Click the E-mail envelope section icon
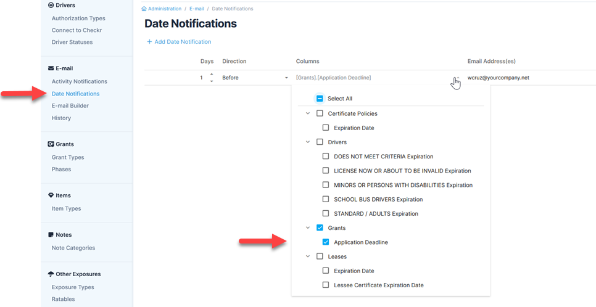 51,68
